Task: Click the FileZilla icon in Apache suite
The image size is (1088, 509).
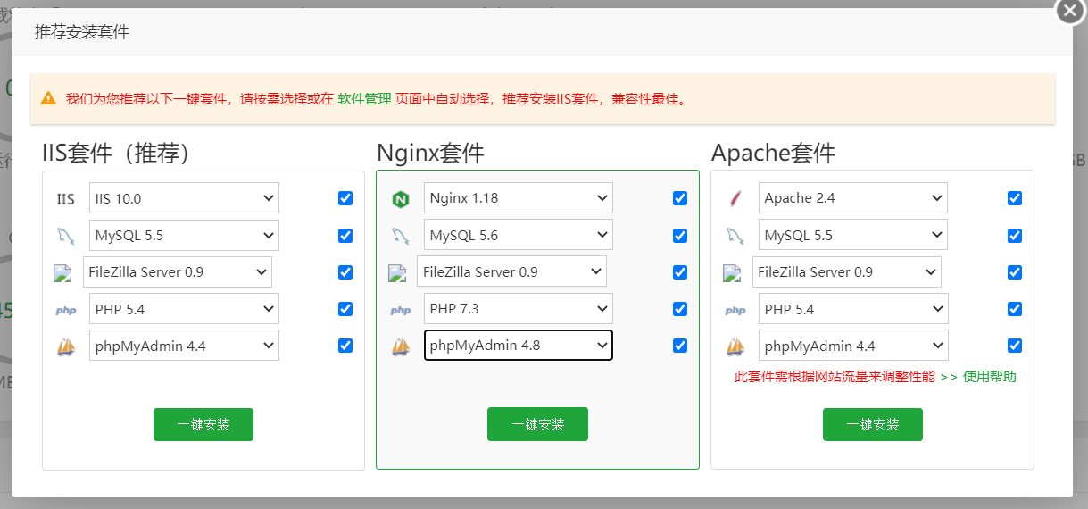Action: tap(732, 272)
